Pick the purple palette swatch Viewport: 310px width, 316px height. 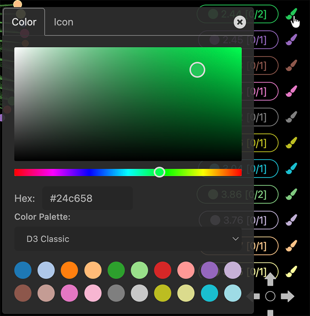209,270
